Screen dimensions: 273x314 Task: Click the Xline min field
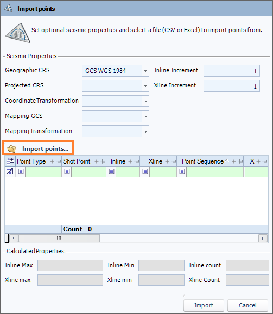[161, 280]
